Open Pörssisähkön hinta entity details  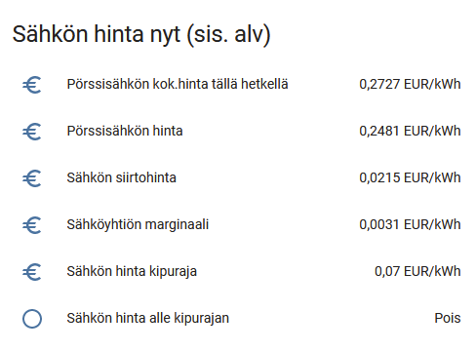pos(125,131)
